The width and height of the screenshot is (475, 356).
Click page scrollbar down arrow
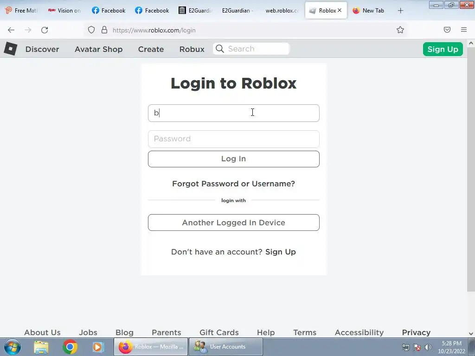(471, 334)
